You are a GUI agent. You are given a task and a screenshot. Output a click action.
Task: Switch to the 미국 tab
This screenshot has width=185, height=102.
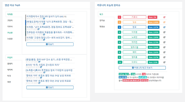coord(9,76)
